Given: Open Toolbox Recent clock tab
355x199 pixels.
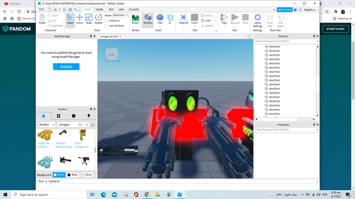Looking at the screenshot, I should (x=73, y=116).
